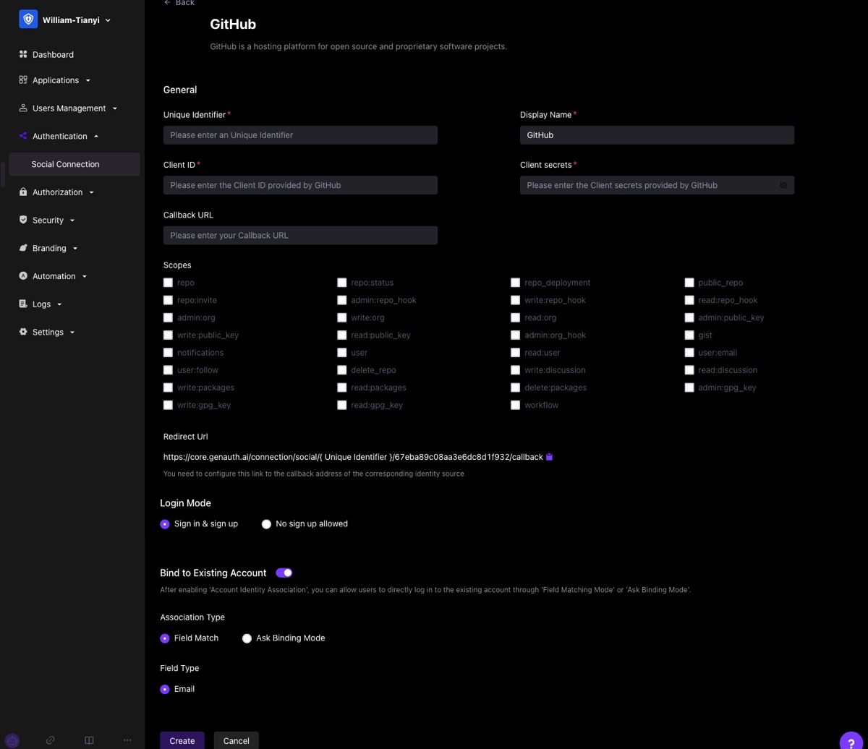The image size is (868, 749).
Task: Select the Email field type radio
Action: [165, 690]
